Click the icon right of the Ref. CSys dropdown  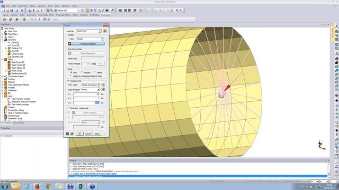(103, 85)
